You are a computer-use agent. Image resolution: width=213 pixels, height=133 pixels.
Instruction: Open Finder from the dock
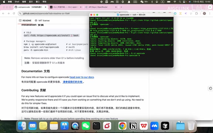(x=22, y=126)
